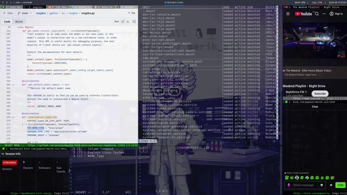Click Sign in on YouTube
Screen dimensions: 347x195
coord(336,14)
